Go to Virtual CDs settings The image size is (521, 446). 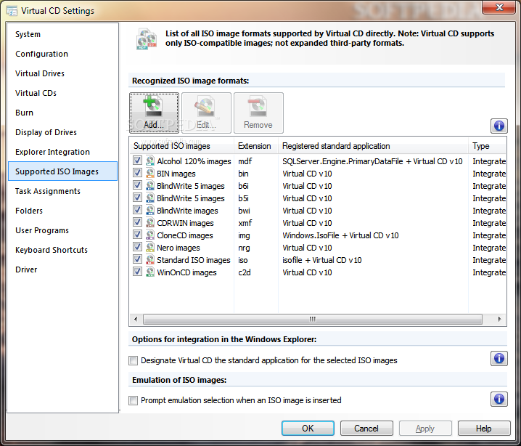tap(62, 93)
